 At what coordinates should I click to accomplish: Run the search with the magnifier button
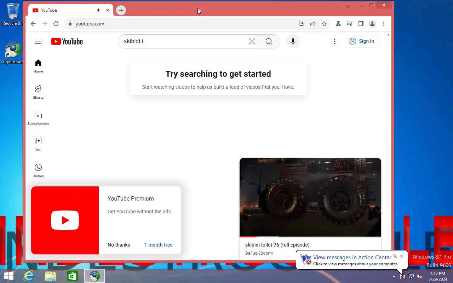click(x=269, y=41)
